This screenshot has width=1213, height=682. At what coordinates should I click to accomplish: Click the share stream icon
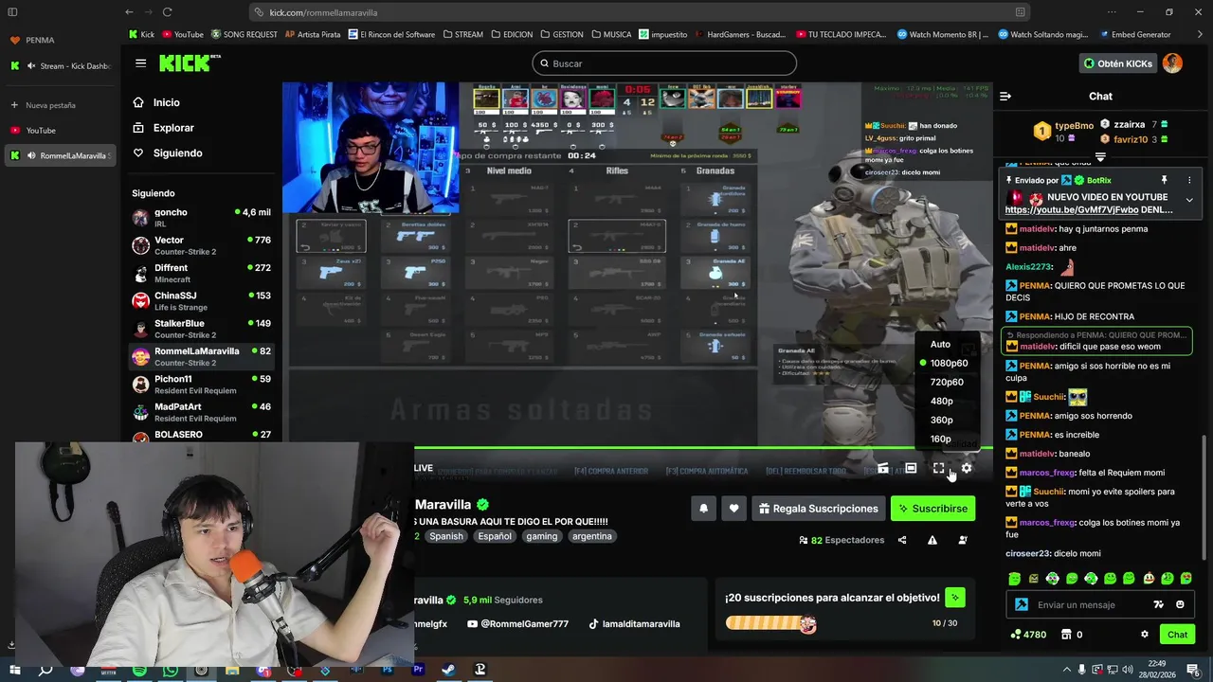click(x=902, y=540)
